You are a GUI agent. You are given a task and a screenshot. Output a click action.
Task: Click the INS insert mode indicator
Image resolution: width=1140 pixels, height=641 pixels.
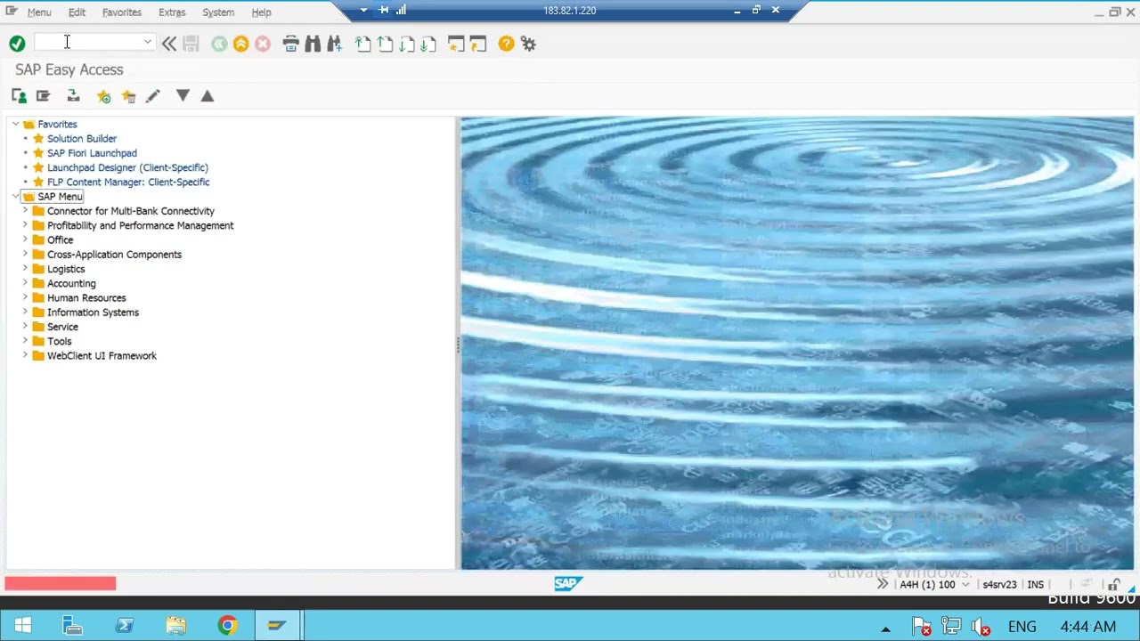(x=1036, y=585)
